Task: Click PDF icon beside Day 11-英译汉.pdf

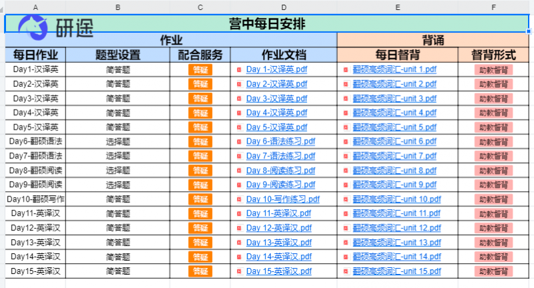Action: coord(239,214)
